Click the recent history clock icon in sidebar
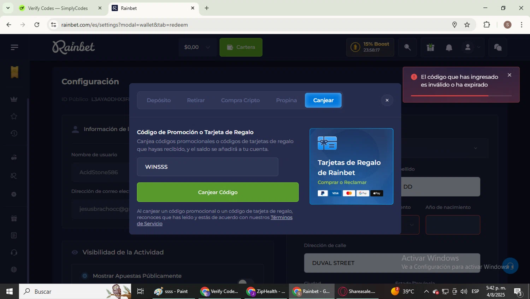The width and height of the screenshot is (530, 299). tap(14, 133)
